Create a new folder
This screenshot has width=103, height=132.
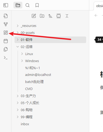(x=42, y=16)
